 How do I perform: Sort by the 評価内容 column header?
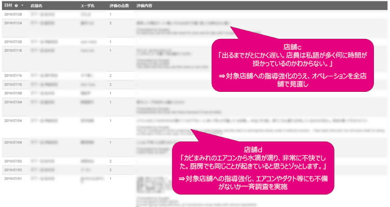144,6
